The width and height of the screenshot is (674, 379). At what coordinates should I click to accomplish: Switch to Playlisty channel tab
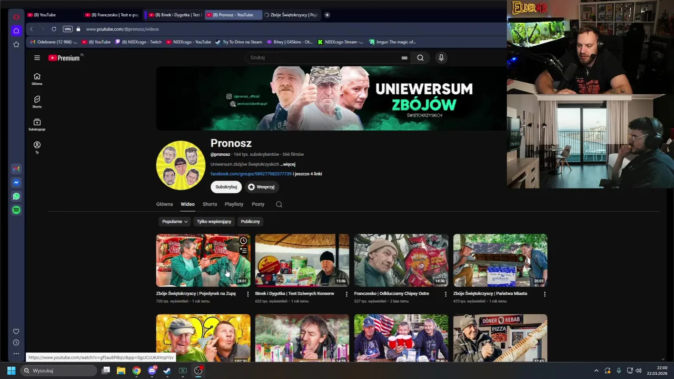pos(234,204)
